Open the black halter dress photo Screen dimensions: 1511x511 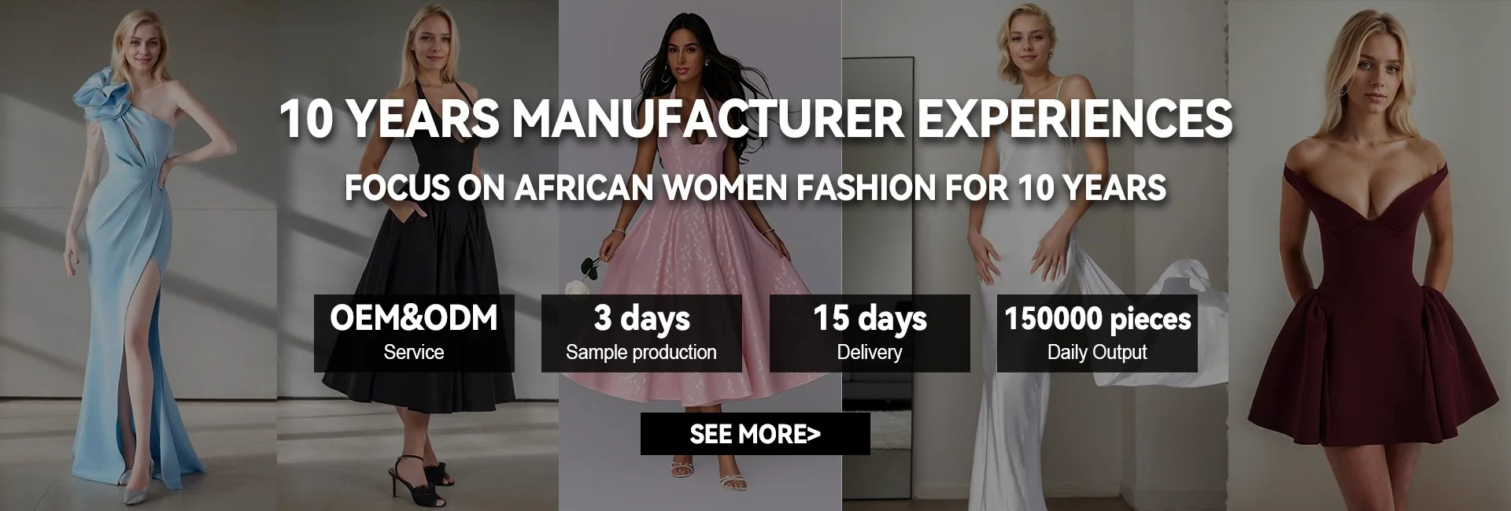418,255
